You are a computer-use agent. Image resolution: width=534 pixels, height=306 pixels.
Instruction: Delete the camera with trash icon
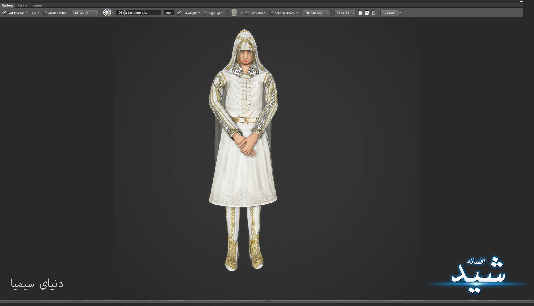point(373,13)
